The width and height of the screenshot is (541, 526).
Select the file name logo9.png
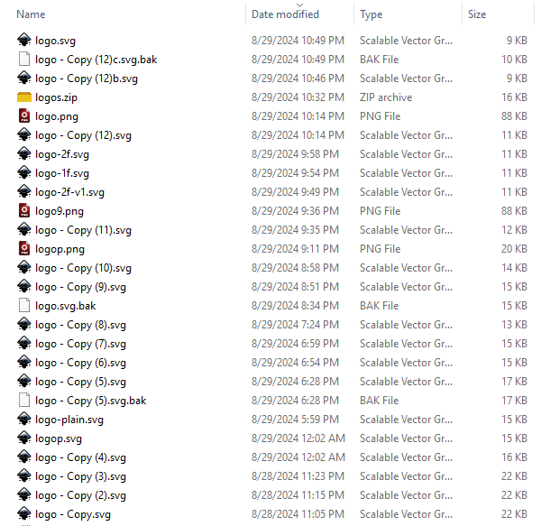coord(60,211)
